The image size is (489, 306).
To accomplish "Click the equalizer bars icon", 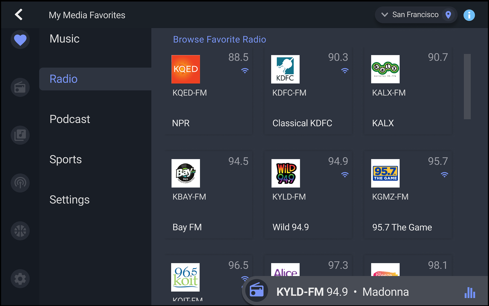I will (470, 293).
